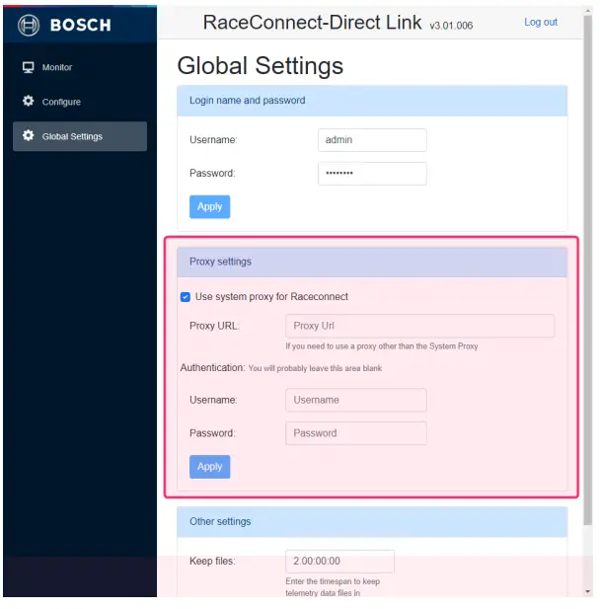Click the BOSCH brand name text
The image size is (600, 609).
[x=81, y=26]
